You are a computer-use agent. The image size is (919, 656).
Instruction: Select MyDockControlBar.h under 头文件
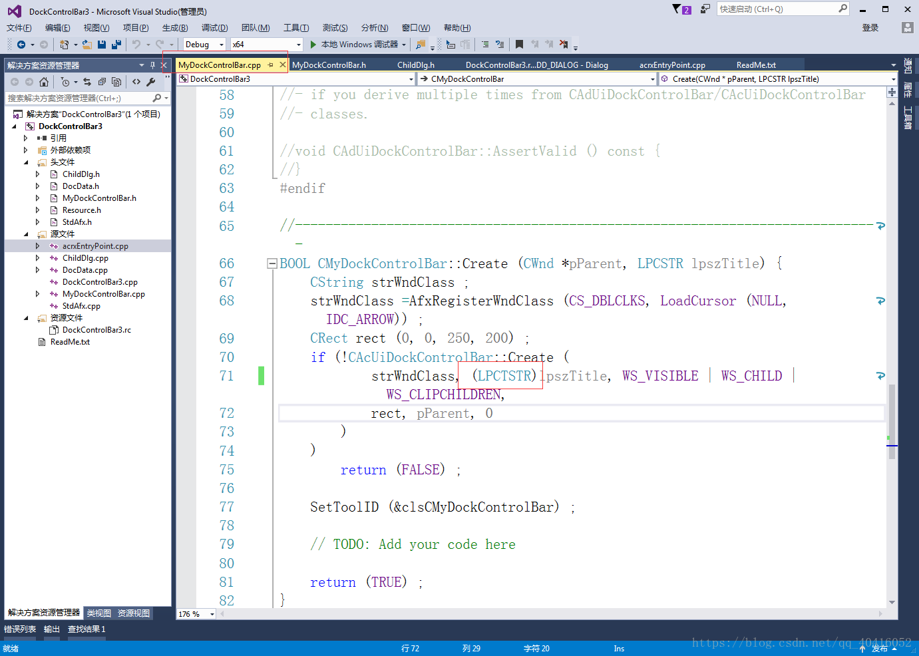[x=99, y=198]
